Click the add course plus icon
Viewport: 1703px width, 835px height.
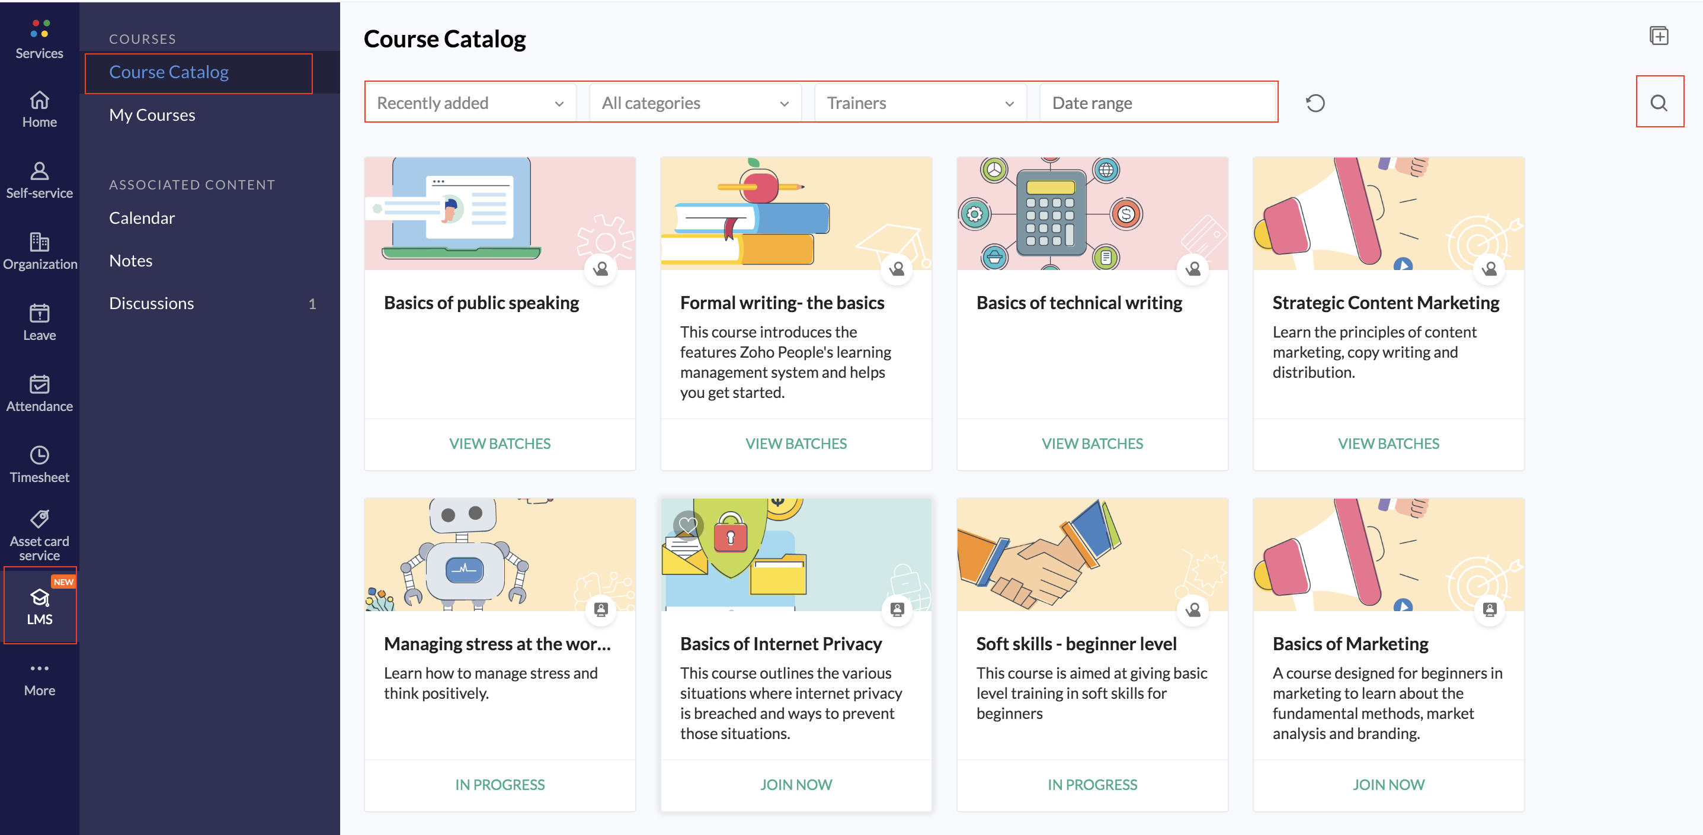pos(1658,36)
